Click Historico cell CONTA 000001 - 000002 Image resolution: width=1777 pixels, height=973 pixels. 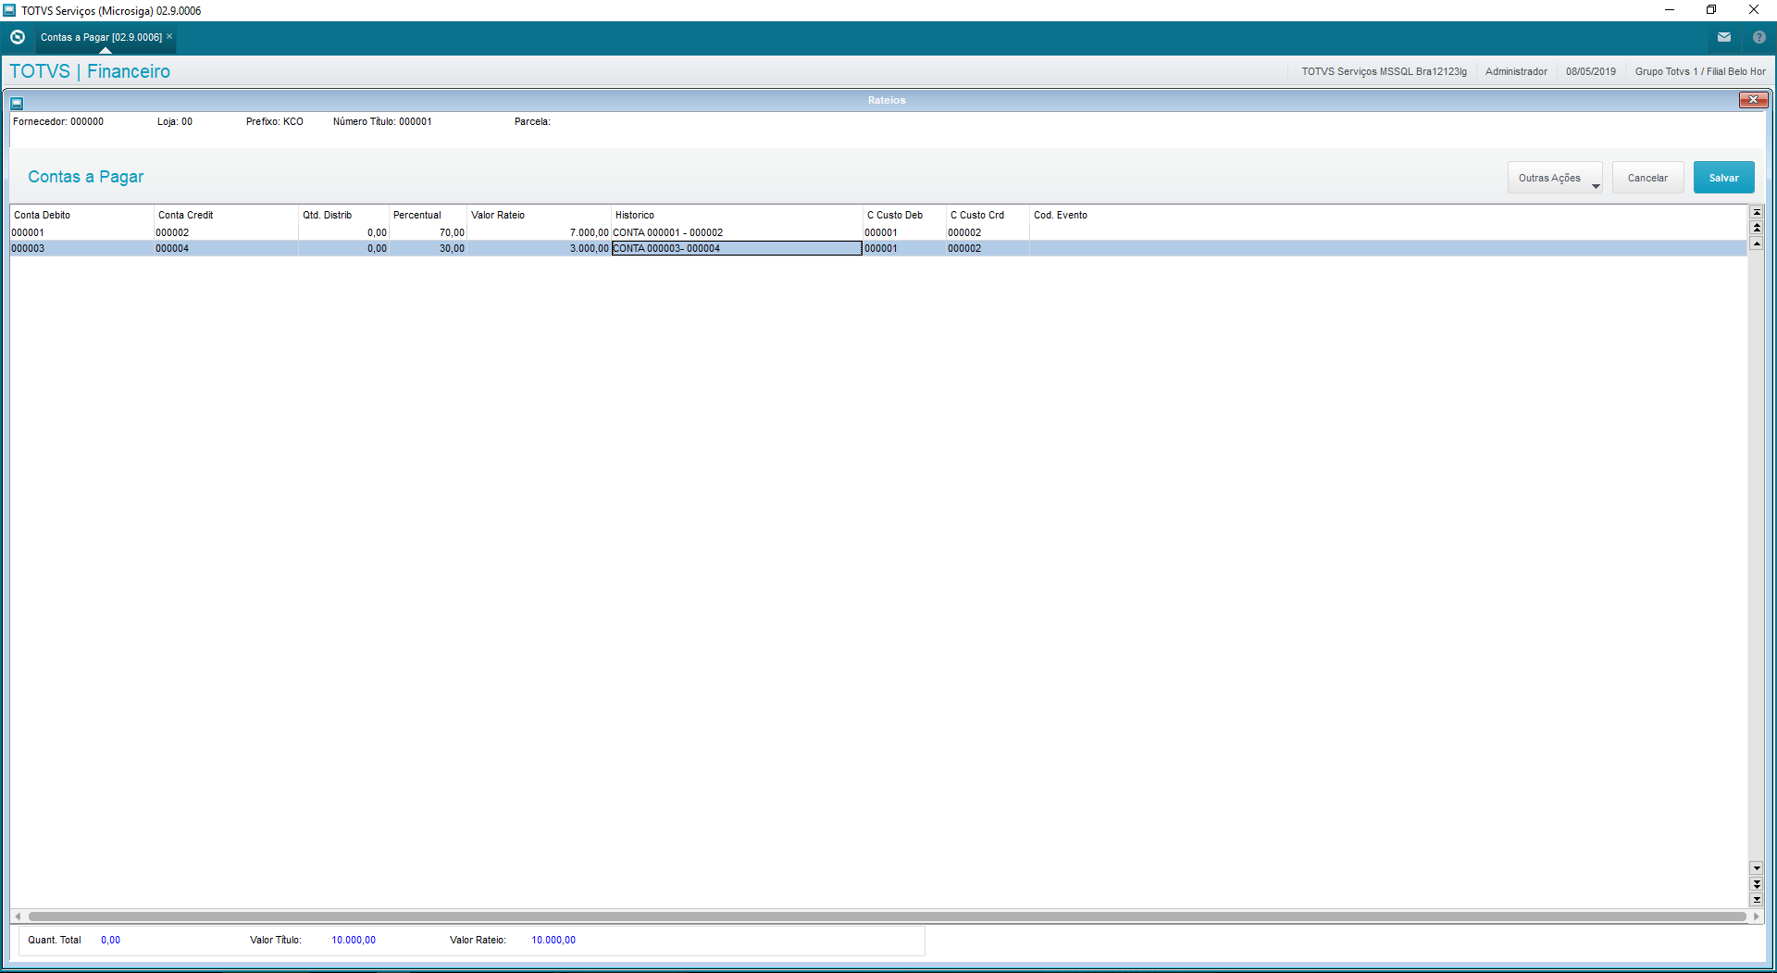pos(737,232)
